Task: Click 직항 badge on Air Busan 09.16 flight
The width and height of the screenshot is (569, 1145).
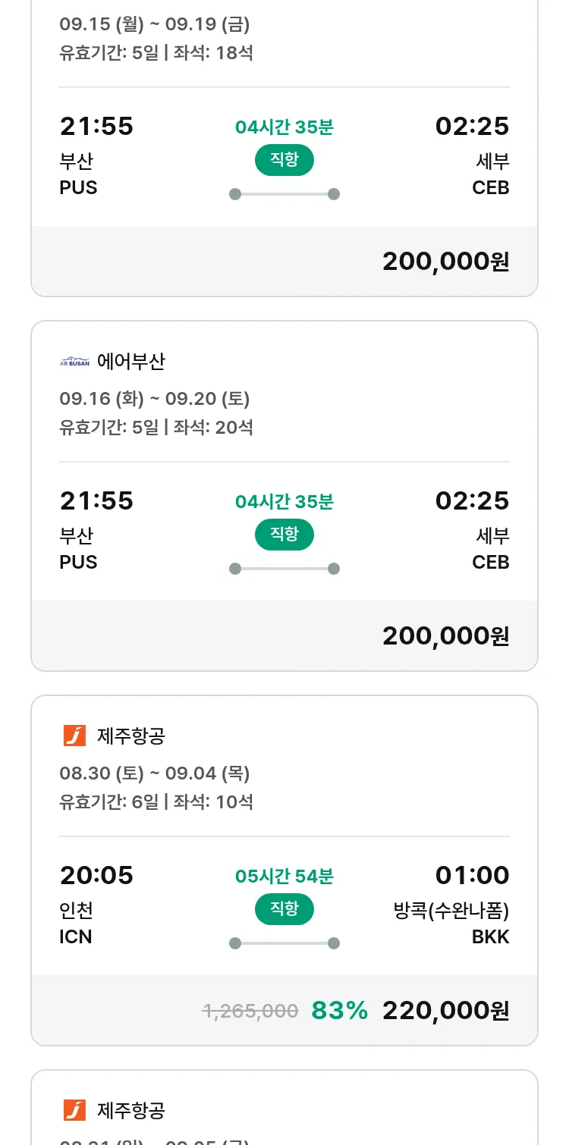Action: [284, 535]
